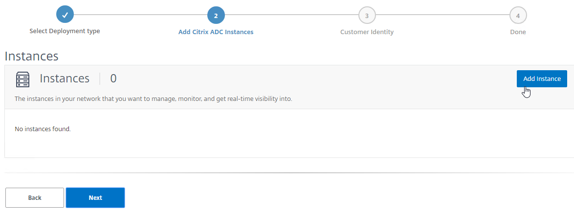Select the 'Add Citrix ADC Instances' step label

pos(216,32)
